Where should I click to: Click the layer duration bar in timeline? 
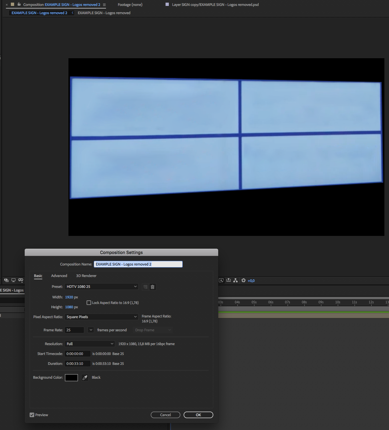[x=303, y=316]
